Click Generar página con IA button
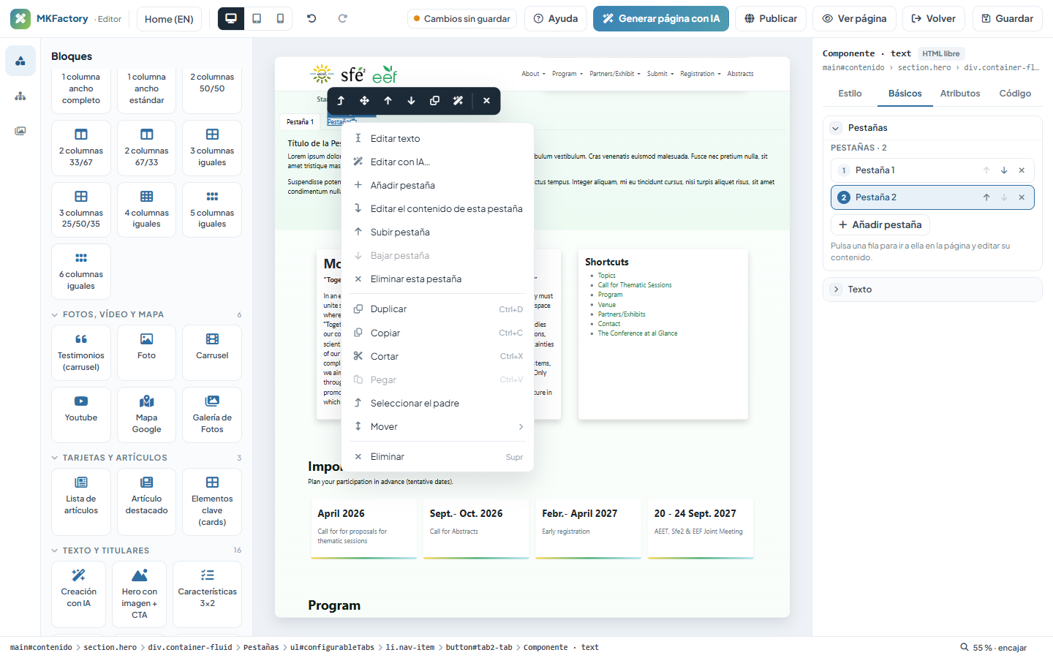 pyautogui.click(x=661, y=18)
